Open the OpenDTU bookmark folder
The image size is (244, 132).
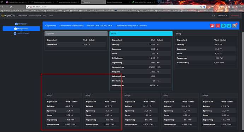(25, 11)
